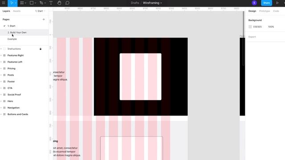The image size is (285, 160).
Task: Expand the Instructions layer
Action: tap(1, 49)
